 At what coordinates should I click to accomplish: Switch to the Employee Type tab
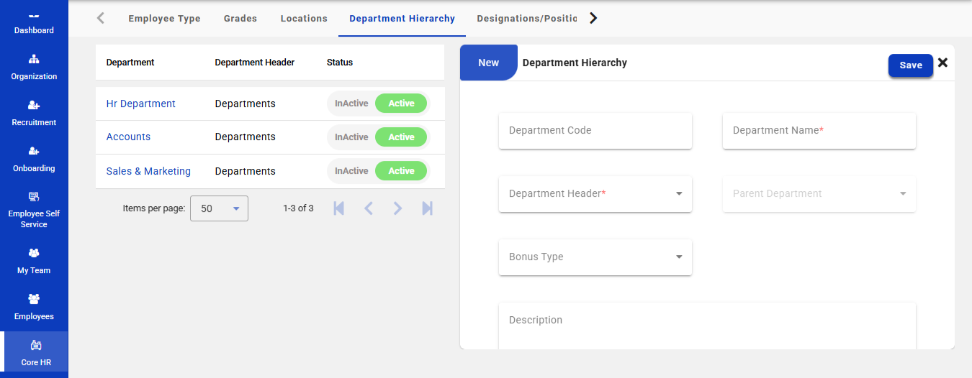164,19
